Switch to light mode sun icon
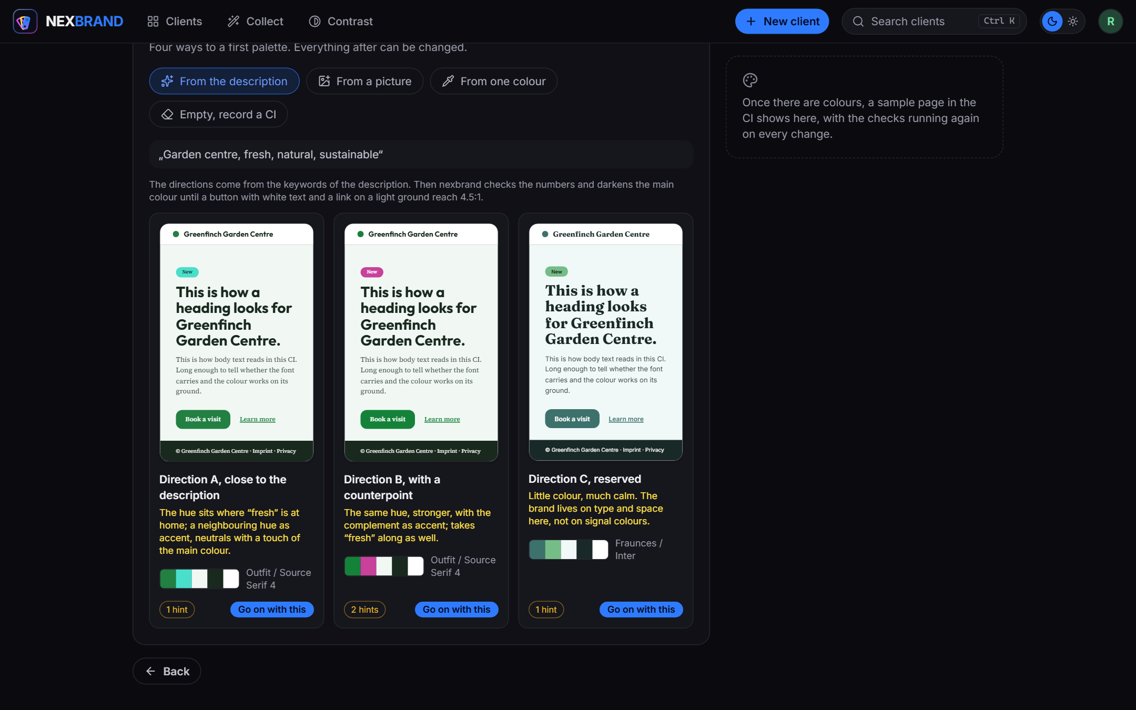Viewport: 1136px width, 710px height. click(x=1073, y=22)
